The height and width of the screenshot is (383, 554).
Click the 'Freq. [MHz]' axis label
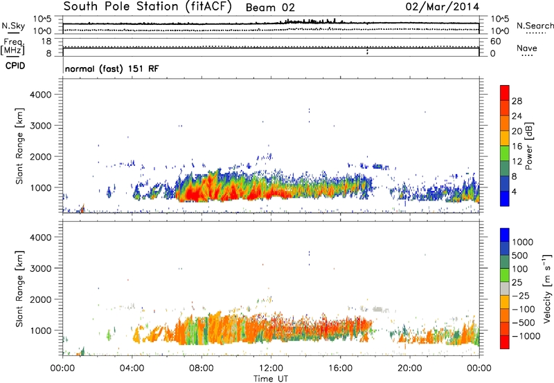coord(12,47)
